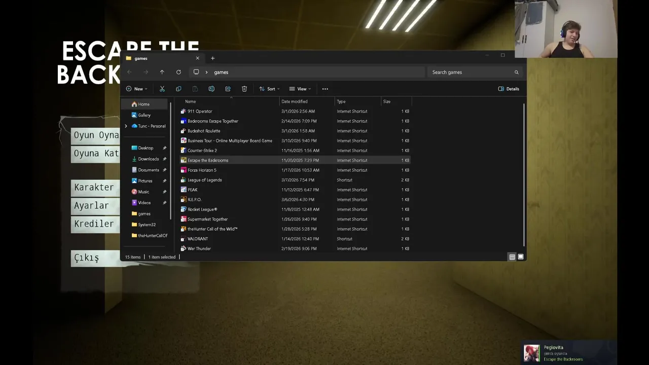The width and height of the screenshot is (649, 365).
Task: Select the Buckshot Roulette file name
Action: 204,131
